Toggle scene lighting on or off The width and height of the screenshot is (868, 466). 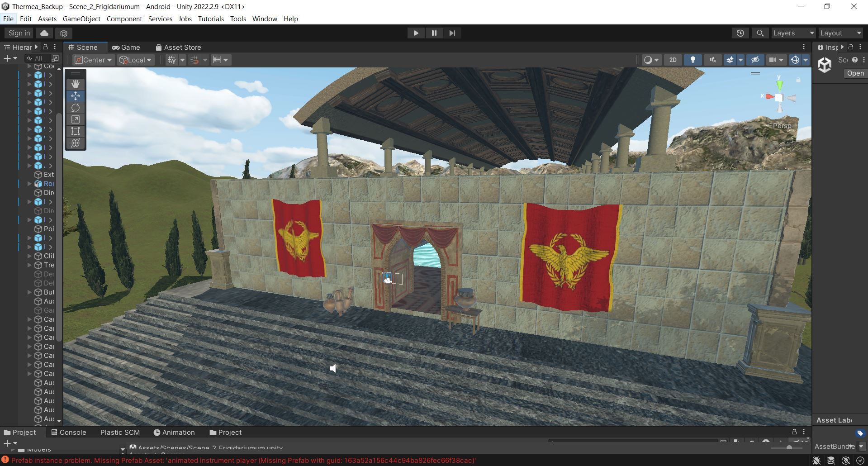693,60
